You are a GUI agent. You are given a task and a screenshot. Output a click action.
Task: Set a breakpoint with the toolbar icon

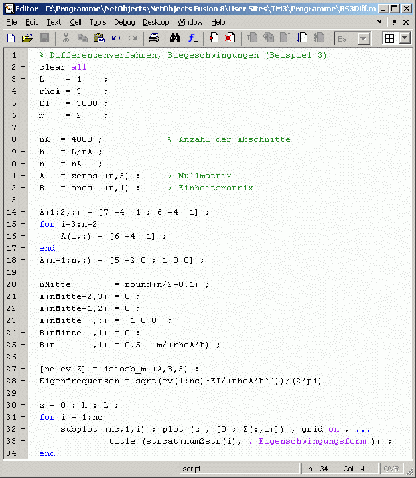pyautogui.click(x=214, y=38)
